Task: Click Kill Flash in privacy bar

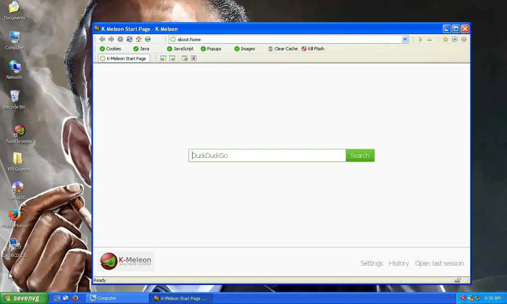Action: [313, 49]
